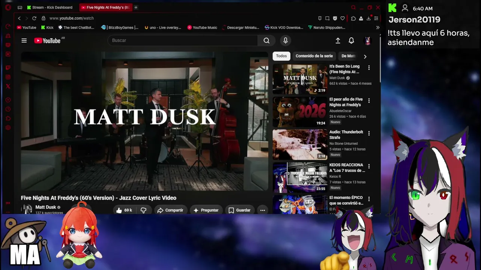Open options for 'KEIOS REACCIONA' video

[369, 166]
